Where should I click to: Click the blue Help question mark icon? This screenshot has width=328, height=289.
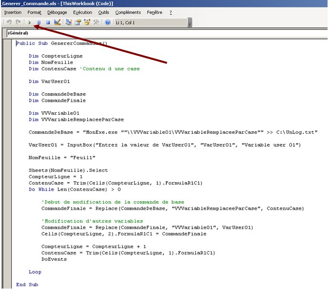(107, 22)
